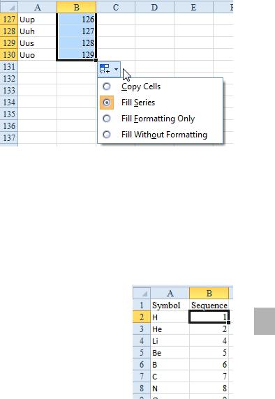Screen dimensions: 275x399
Task: Select column A header in top sheet
Action: (x=38, y=7)
